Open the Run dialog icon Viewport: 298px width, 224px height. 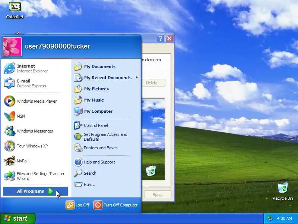[x=78, y=184]
